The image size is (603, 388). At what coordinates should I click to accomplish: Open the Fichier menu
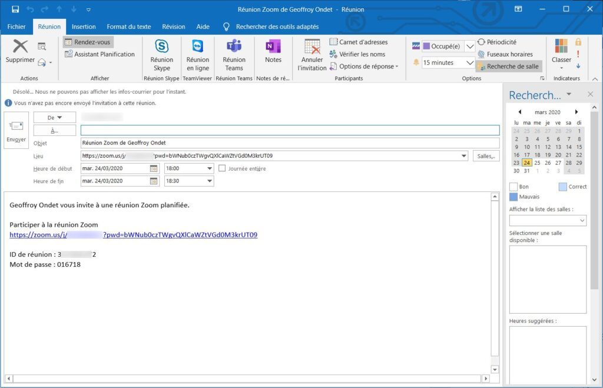pyautogui.click(x=16, y=26)
